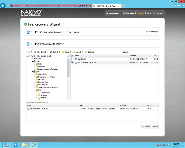
Task: Click the csv file icon in recovery list
Action: [x=28, y=109]
